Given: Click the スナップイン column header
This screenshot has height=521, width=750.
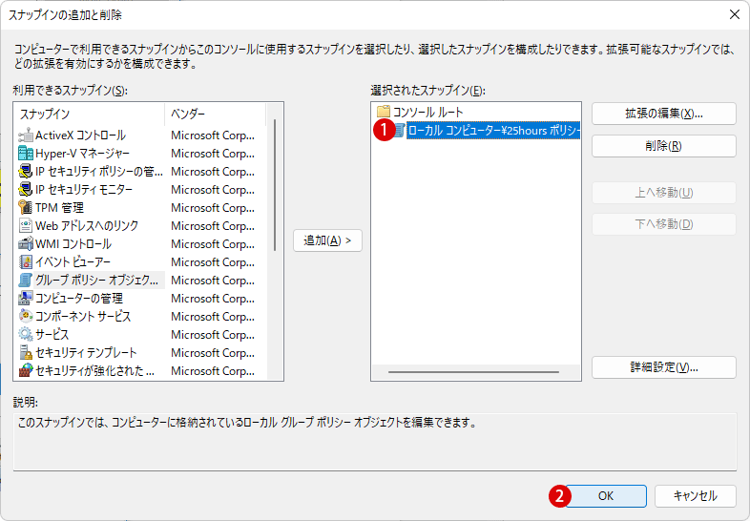Looking at the screenshot, I should click(x=91, y=114).
